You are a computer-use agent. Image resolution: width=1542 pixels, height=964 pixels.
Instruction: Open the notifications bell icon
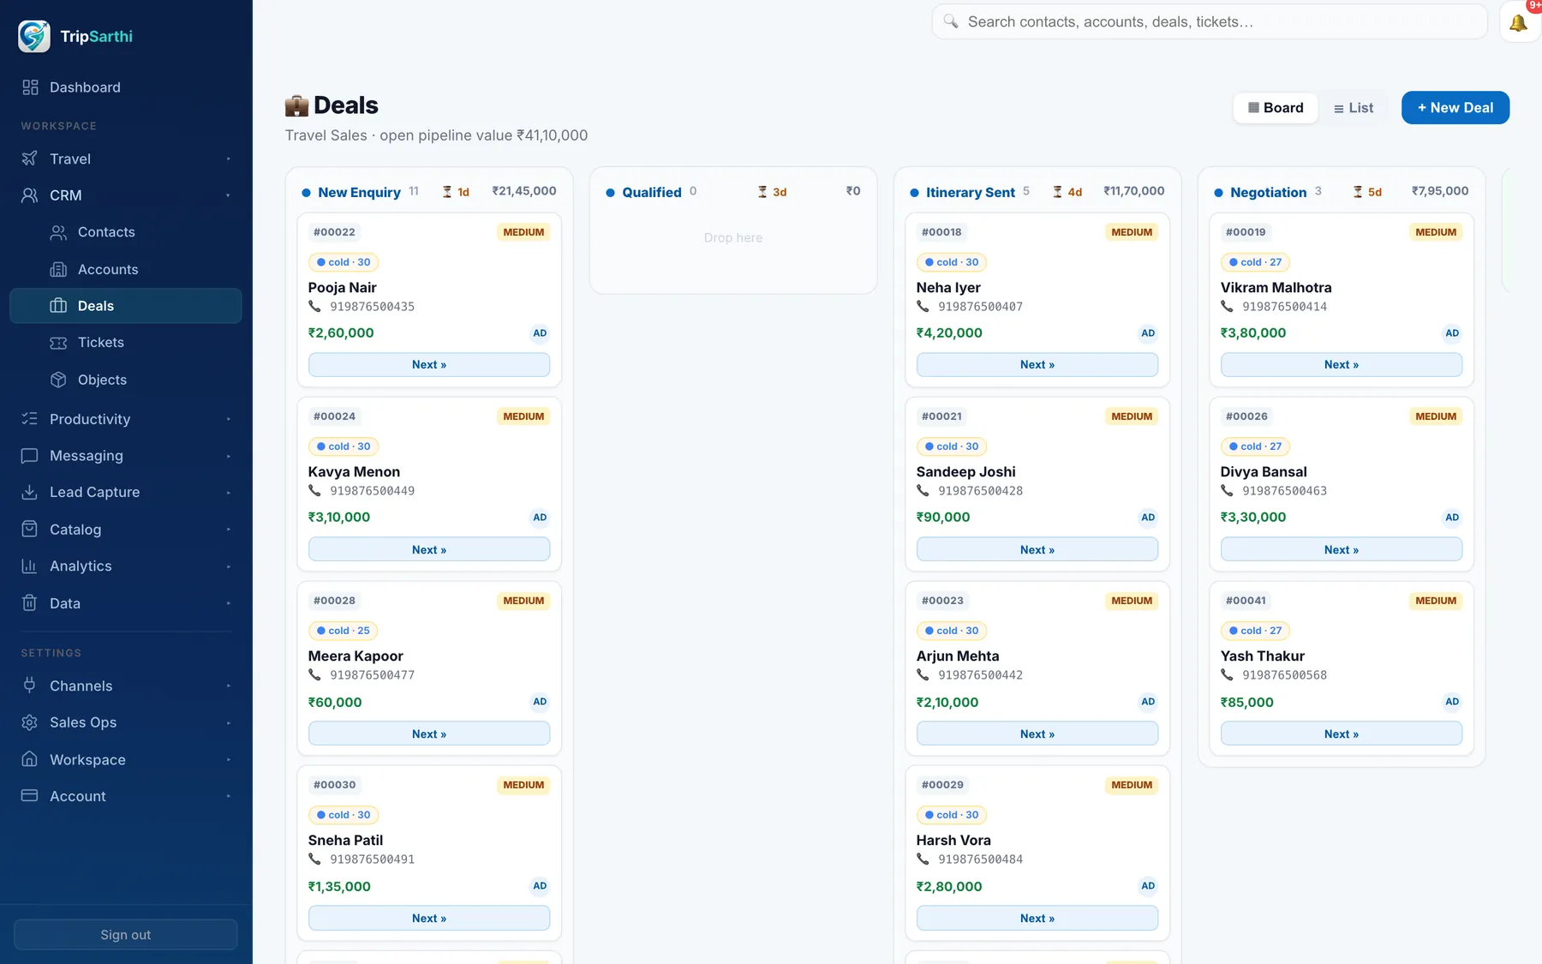pos(1518,23)
